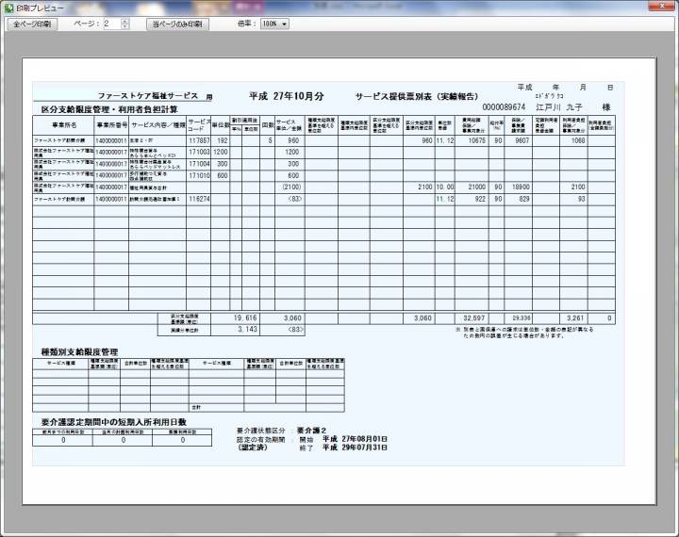Image resolution: width=679 pixels, height=537 pixels.
Task: Click the start date 平成 27年08月01日
Action: (355, 438)
